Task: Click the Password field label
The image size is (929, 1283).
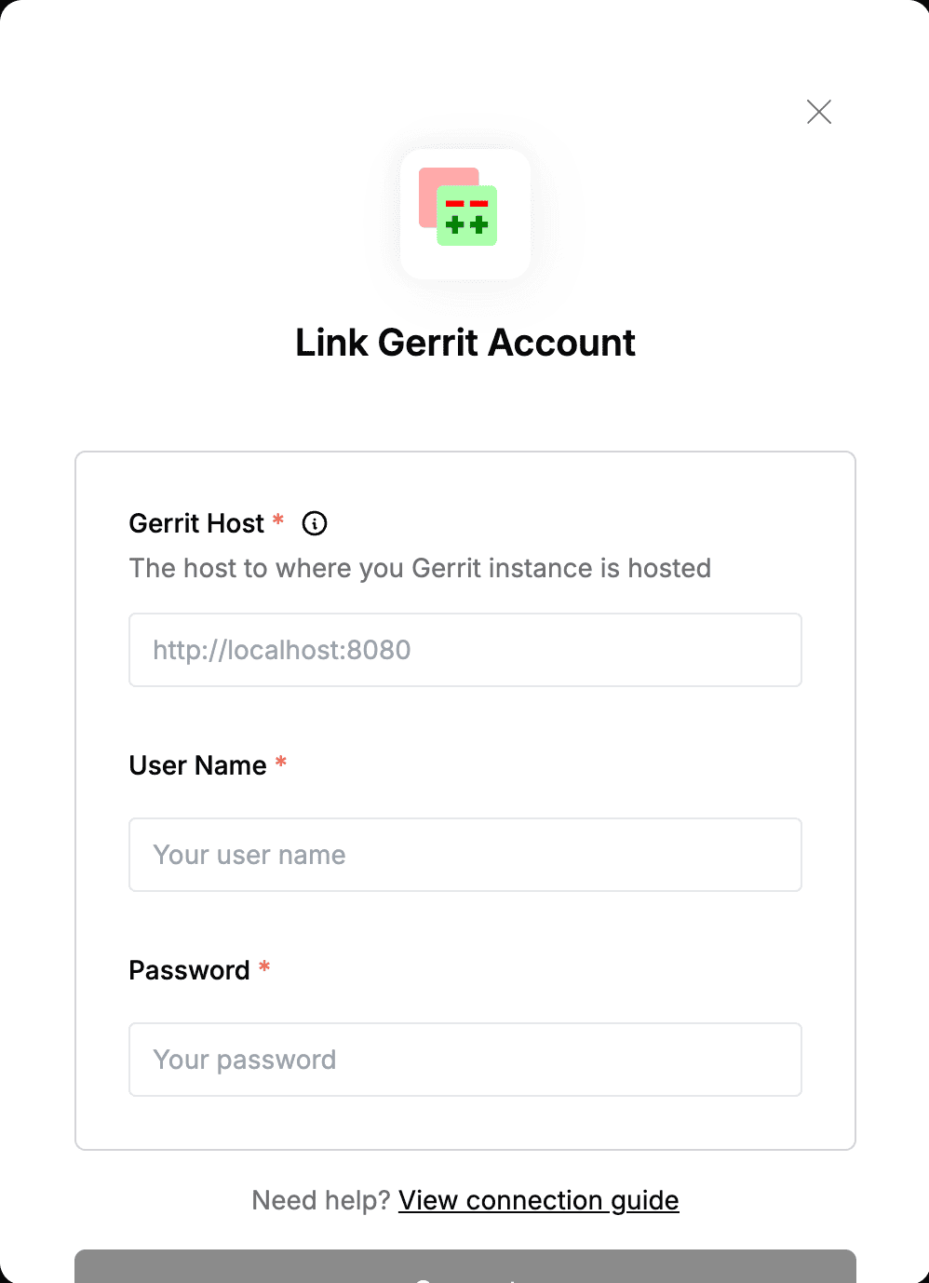Action: [x=189, y=970]
